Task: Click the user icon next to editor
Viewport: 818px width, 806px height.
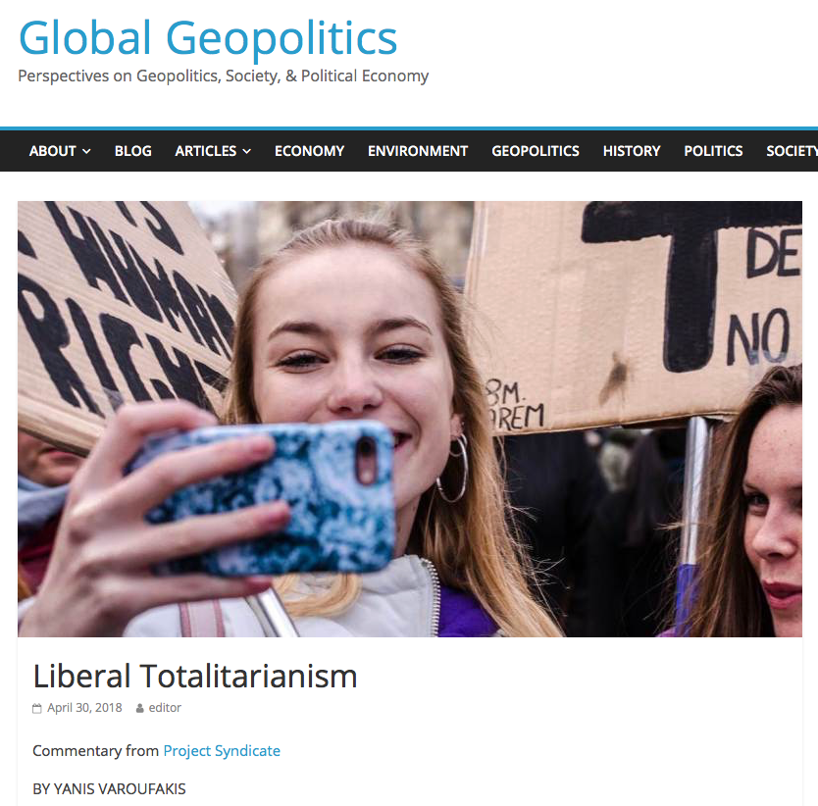Action: coord(140,709)
